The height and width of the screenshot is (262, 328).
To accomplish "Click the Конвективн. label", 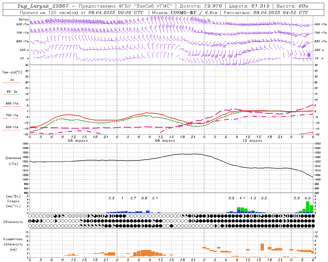I will (13, 239).
